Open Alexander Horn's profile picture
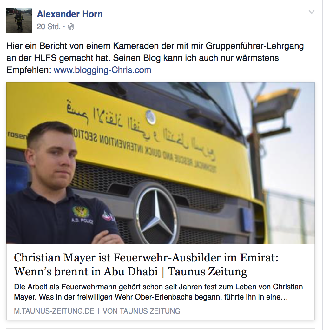The height and width of the screenshot is (330, 323). coord(19,20)
